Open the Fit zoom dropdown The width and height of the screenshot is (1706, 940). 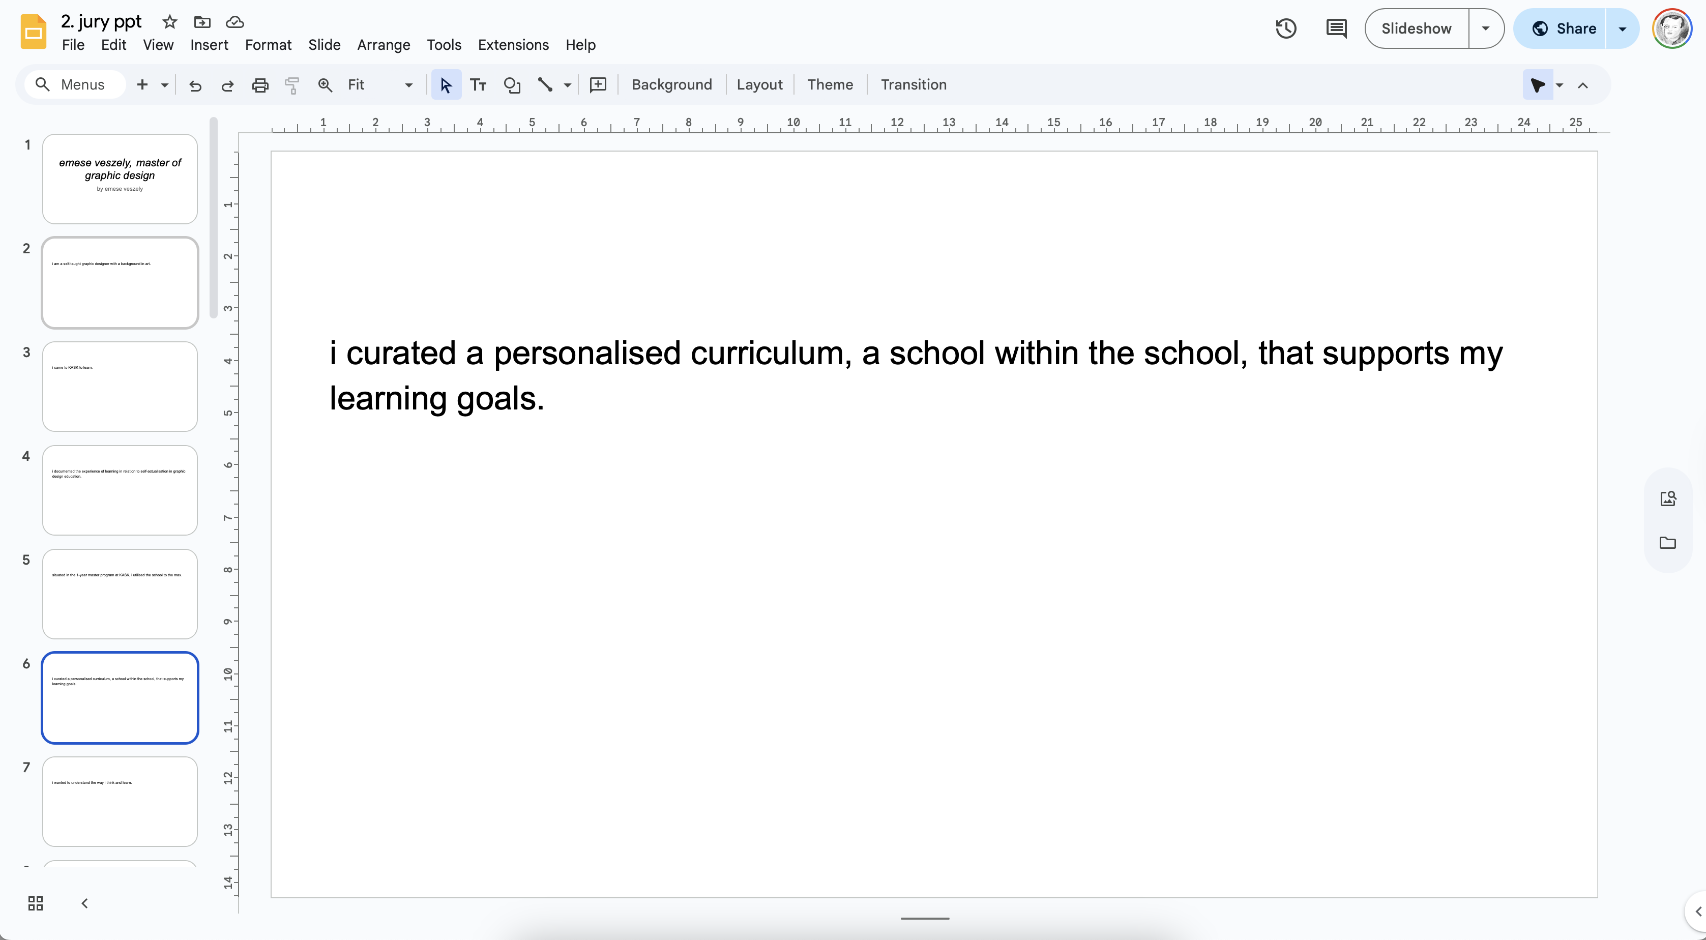click(x=408, y=85)
